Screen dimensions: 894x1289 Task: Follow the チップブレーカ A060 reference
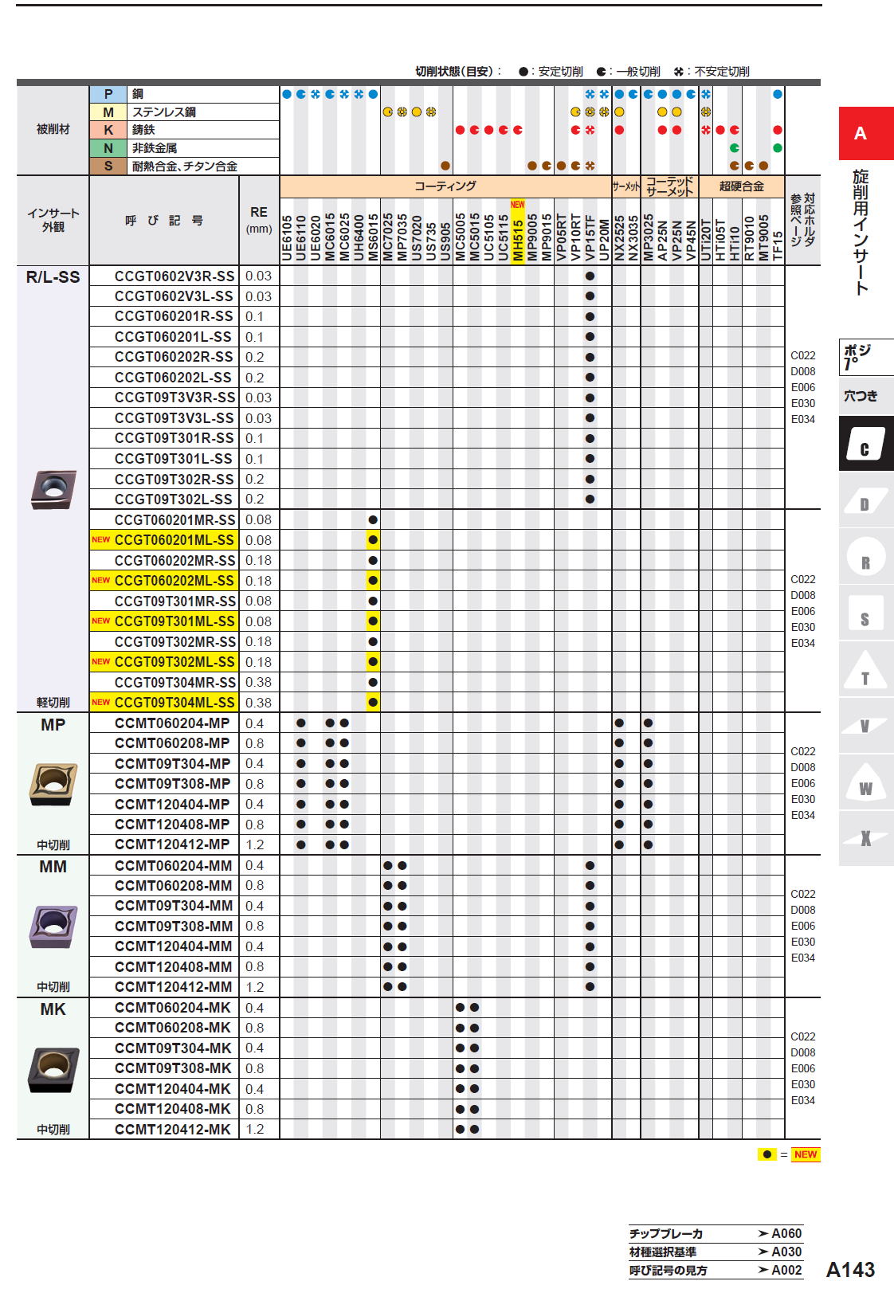[x=716, y=1233]
